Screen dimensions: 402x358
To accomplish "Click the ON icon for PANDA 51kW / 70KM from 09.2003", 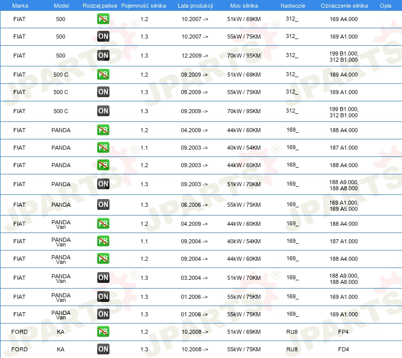I will pyautogui.click(x=103, y=184).
